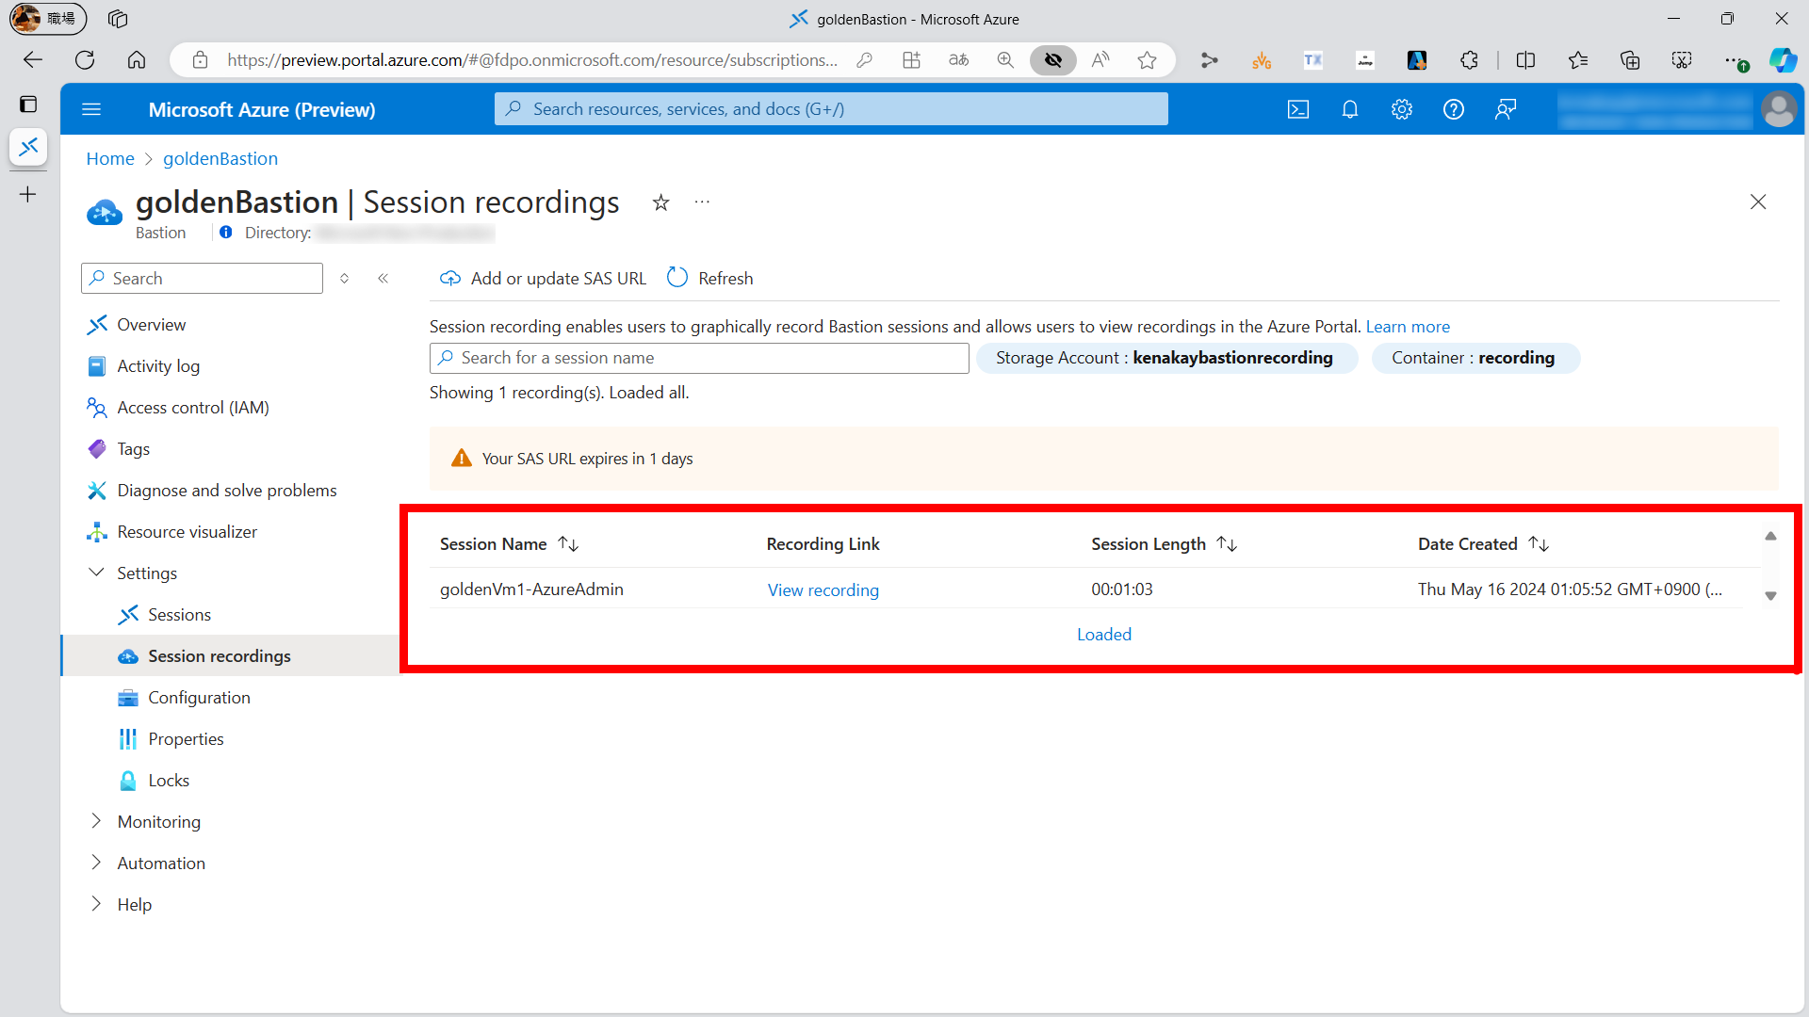
Task: Reload the page with browser refresh
Action: [85, 60]
